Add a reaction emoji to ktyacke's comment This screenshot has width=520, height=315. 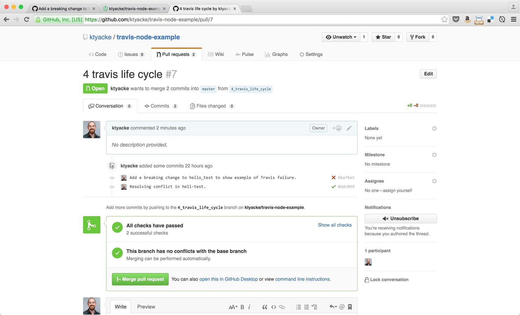point(337,128)
